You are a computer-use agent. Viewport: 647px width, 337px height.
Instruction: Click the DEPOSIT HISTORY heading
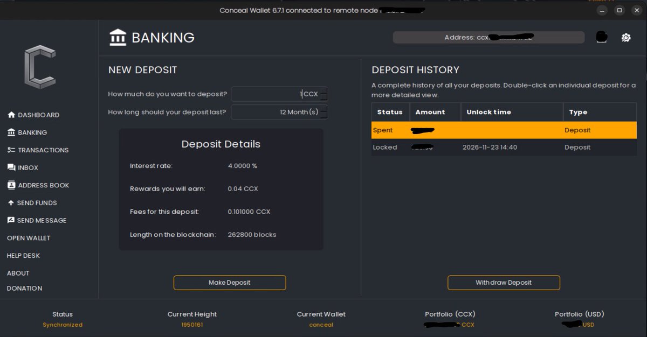point(416,70)
